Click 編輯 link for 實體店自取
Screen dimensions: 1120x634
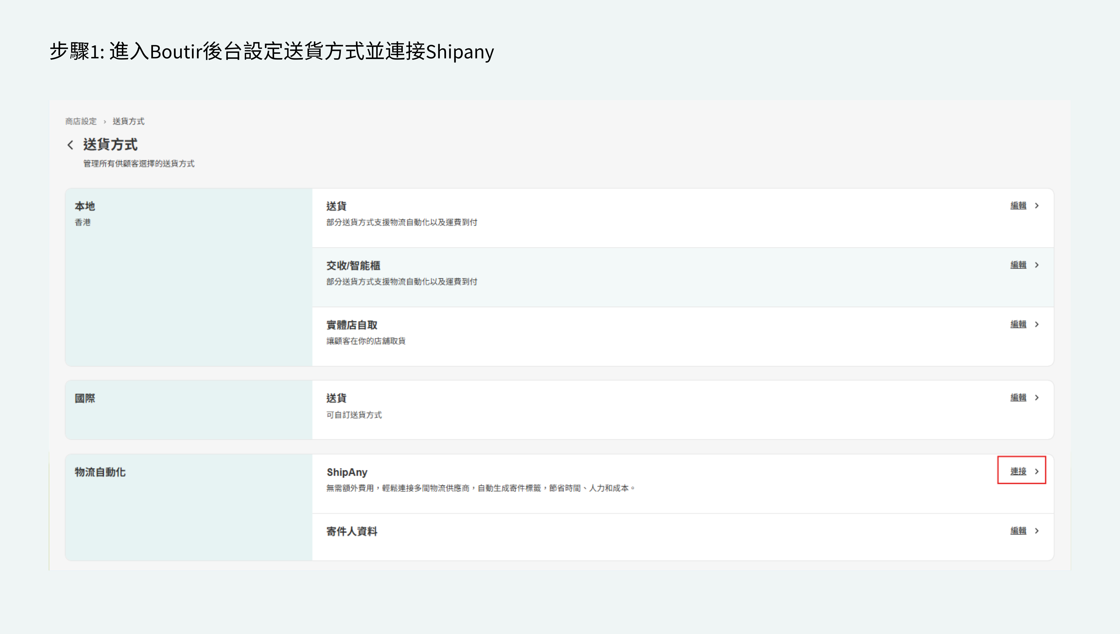click(1018, 324)
